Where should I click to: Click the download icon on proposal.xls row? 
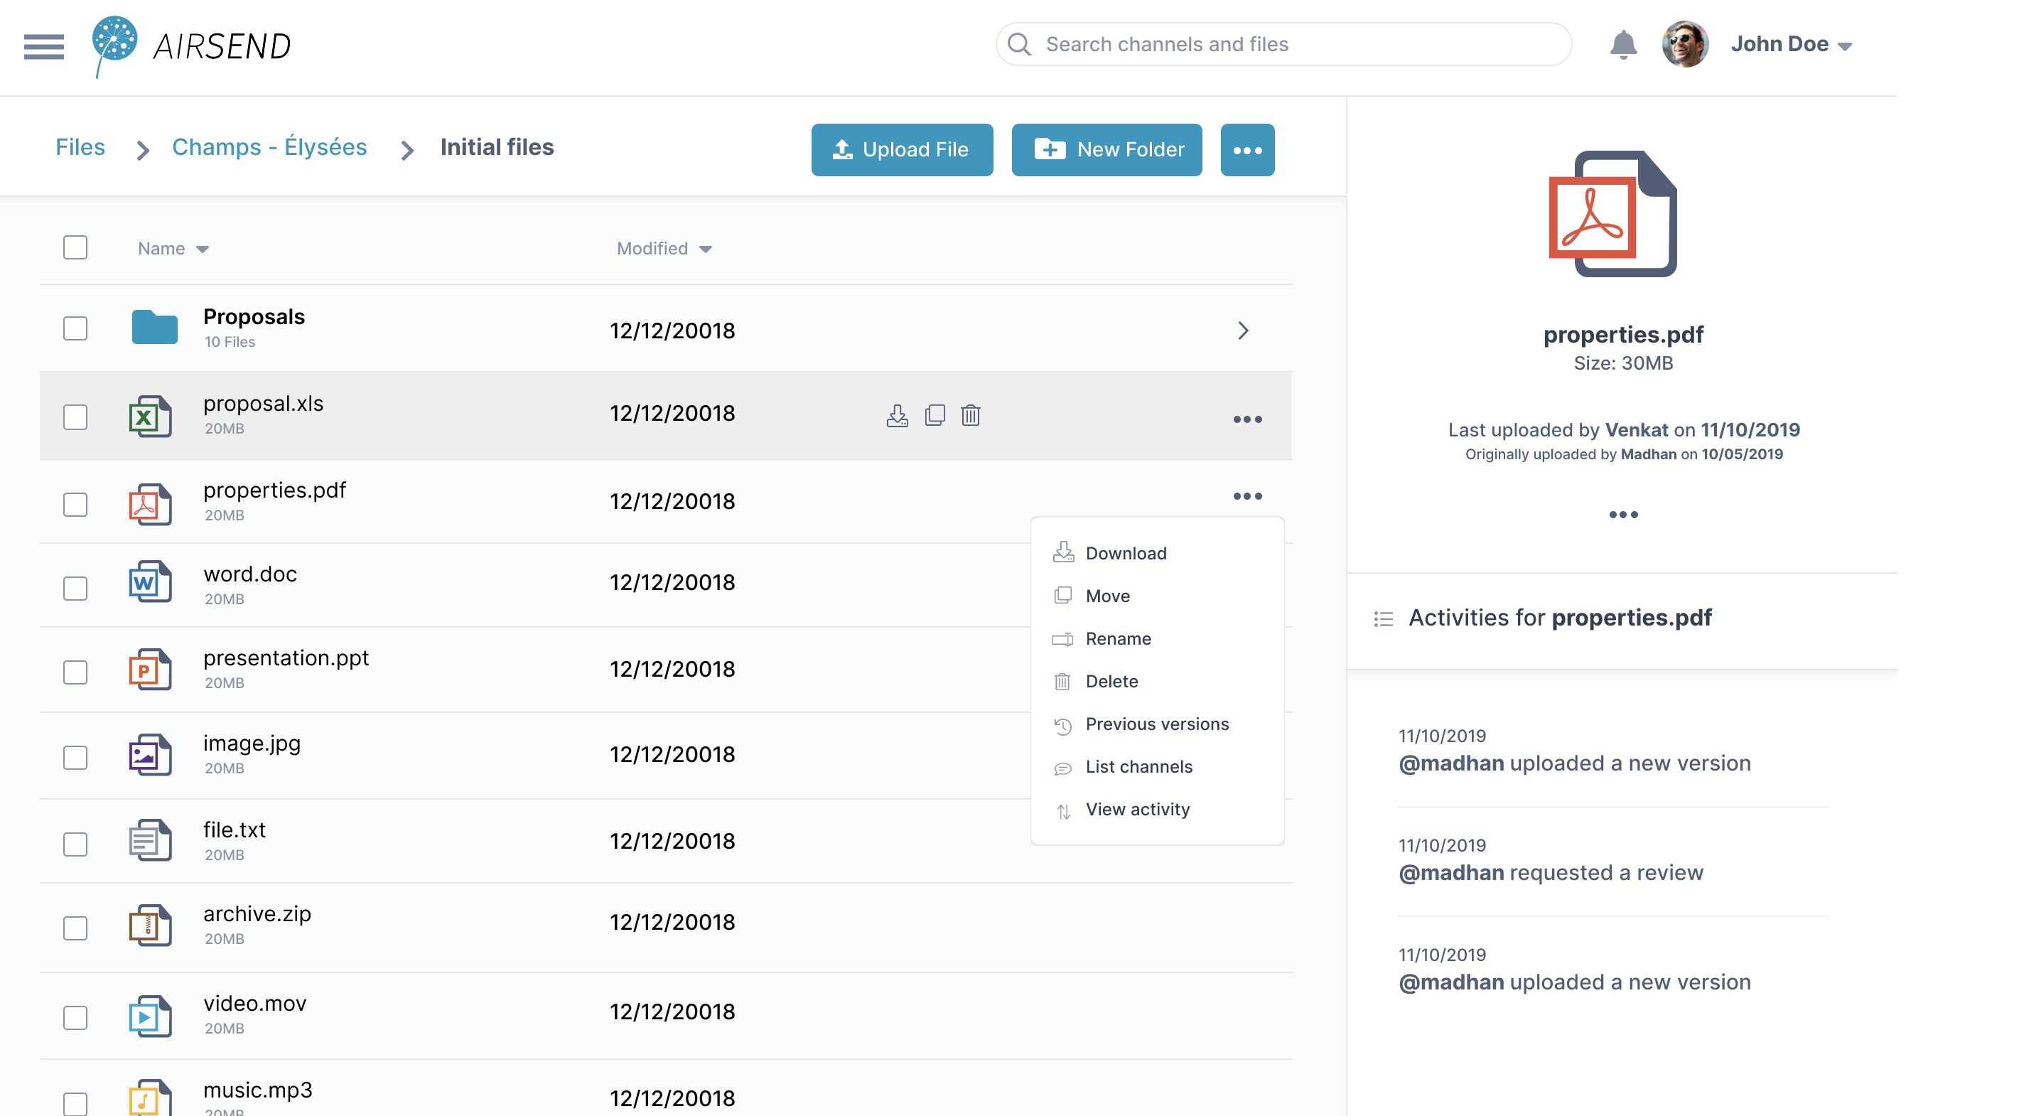click(896, 415)
